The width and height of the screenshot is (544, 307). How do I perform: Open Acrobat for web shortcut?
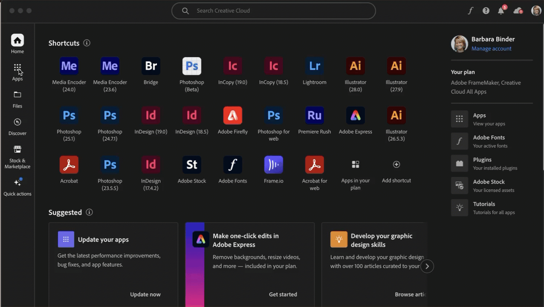[315, 165]
